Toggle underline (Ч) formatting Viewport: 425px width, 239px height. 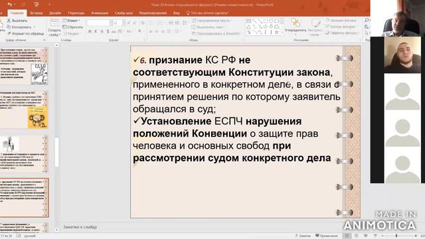coord(102,31)
